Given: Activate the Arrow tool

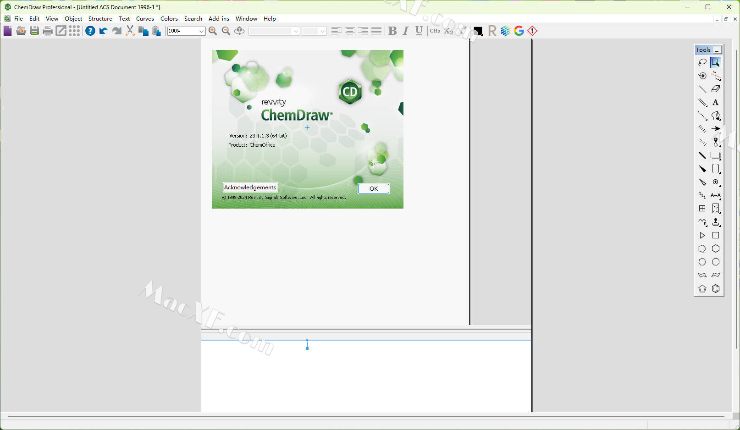Looking at the screenshot, I should [716, 129].
